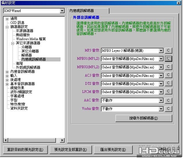183x159 pixels.
Task: Select 來源篩選器 in the tree
Action: click(x=24, y=31)
